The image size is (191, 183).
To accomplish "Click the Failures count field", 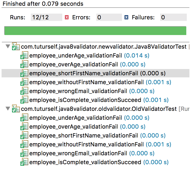I will [x=173, y=18].
